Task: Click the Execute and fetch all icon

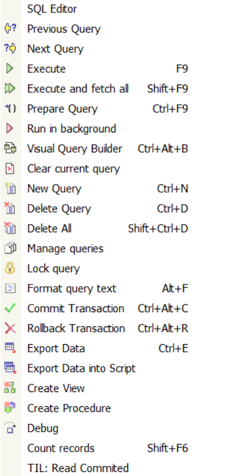Action: coord(10,89)
